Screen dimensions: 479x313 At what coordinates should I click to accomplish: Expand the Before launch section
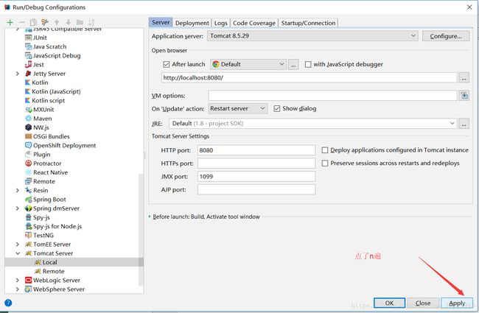tap(150, 217)
